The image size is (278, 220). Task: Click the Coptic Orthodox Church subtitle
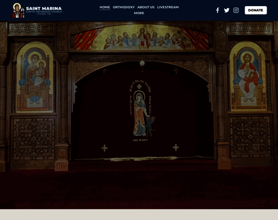44,12
